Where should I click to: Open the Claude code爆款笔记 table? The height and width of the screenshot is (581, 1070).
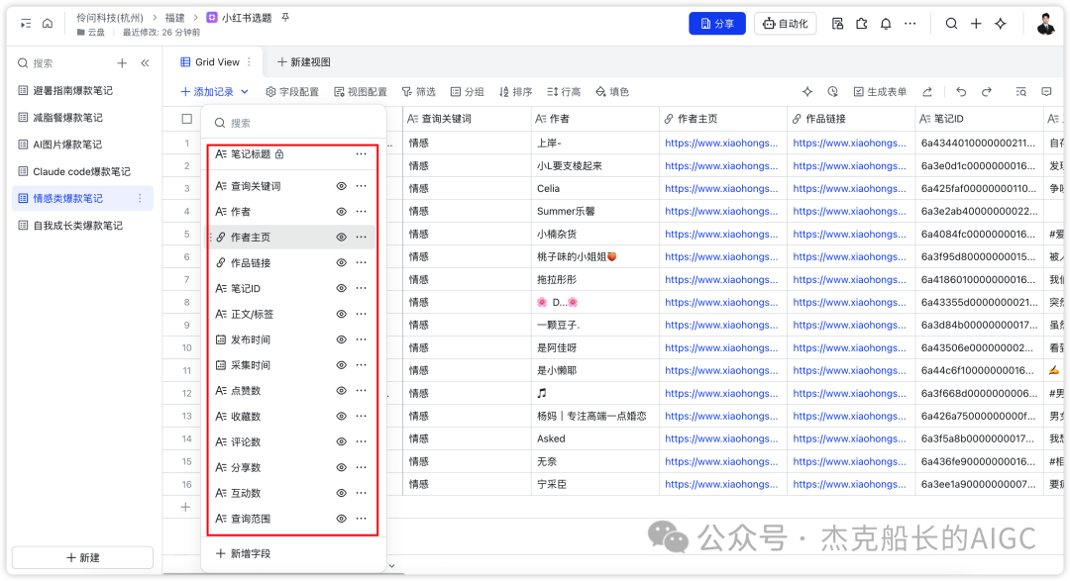[81, 172]
